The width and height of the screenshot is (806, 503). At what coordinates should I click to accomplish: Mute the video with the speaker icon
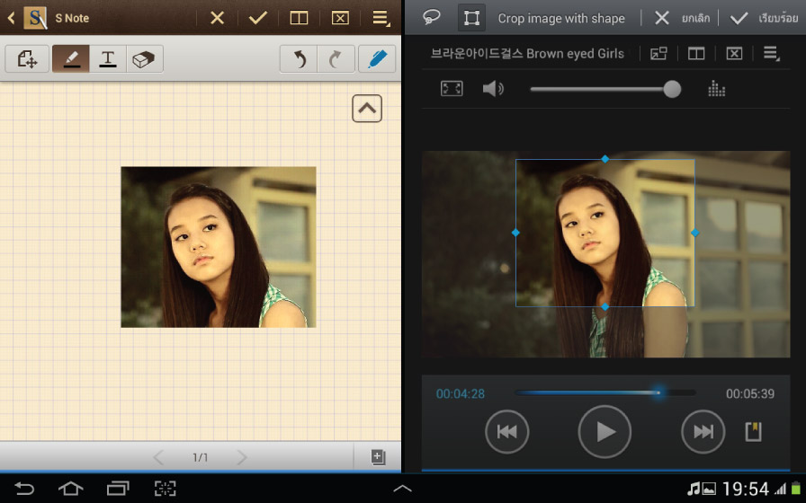click(492, 89)
